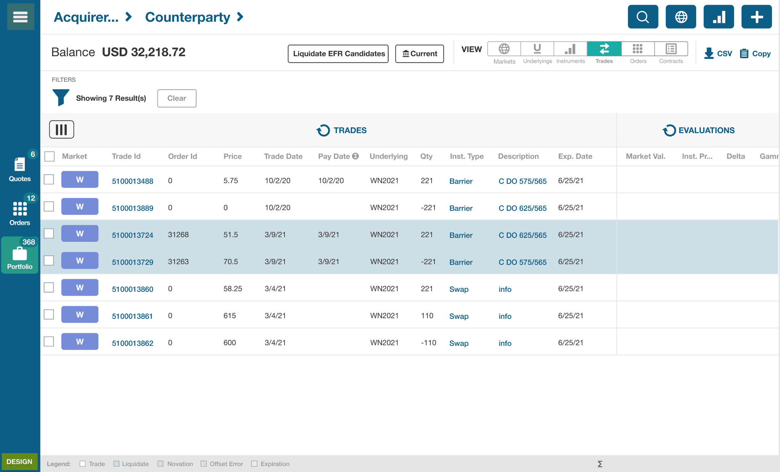Refresh the Evaluations panel icon
This screenshot has height=472, width=780.
coord(669,130)
